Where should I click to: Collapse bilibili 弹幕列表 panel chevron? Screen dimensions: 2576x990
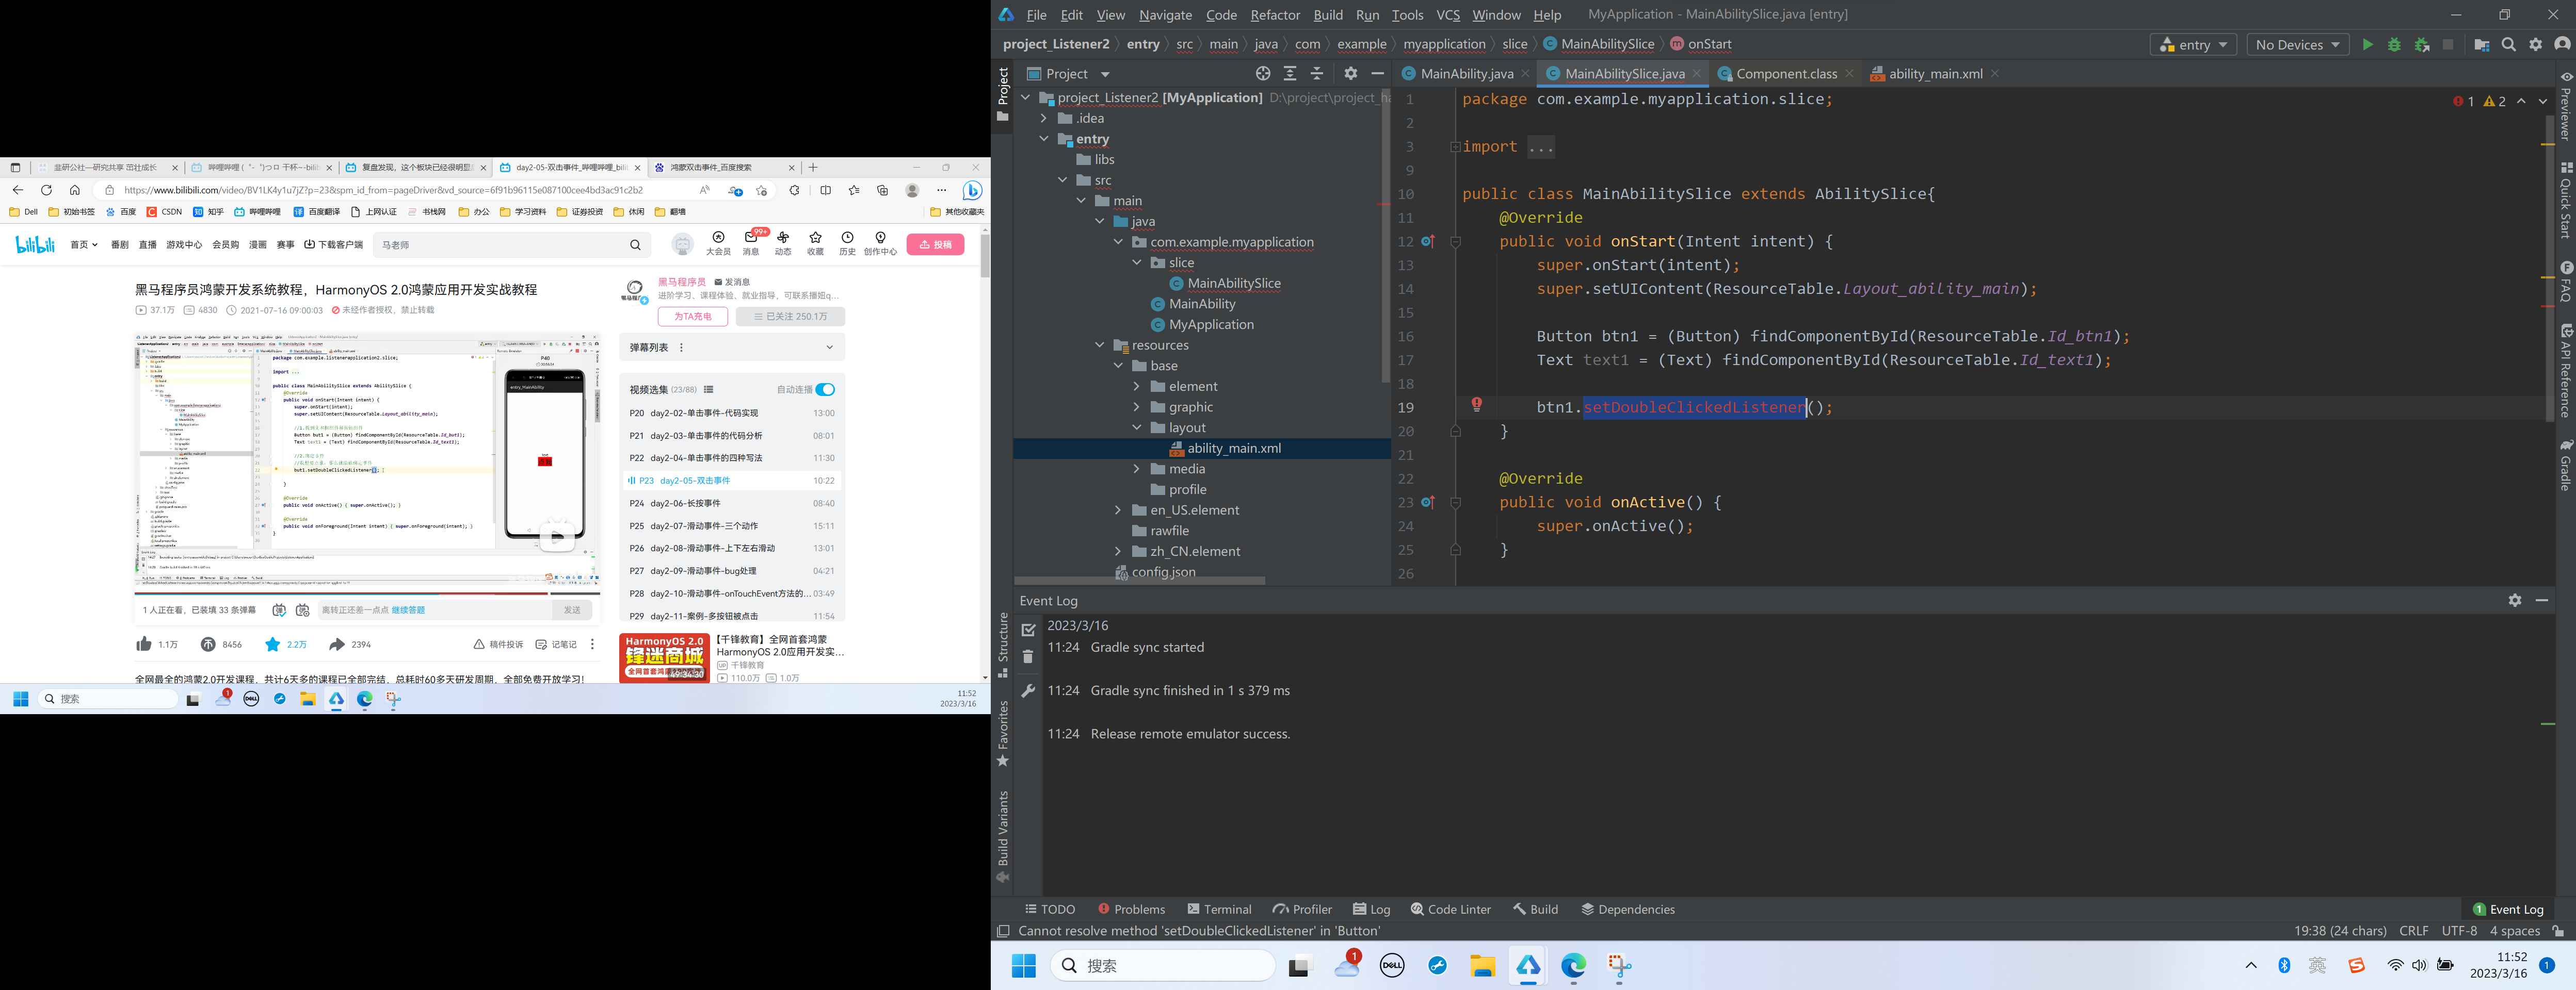click(x=829, y=348)
